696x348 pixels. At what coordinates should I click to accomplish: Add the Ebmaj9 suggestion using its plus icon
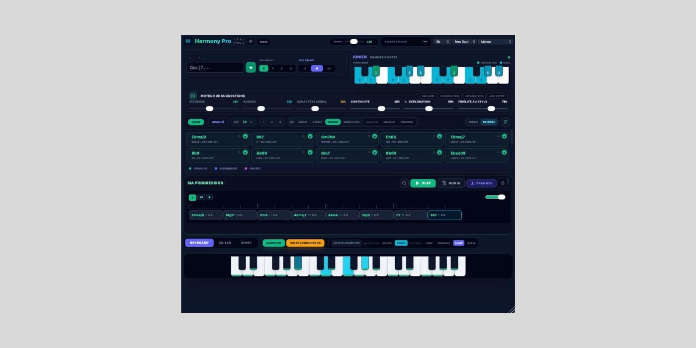point(245,136)
